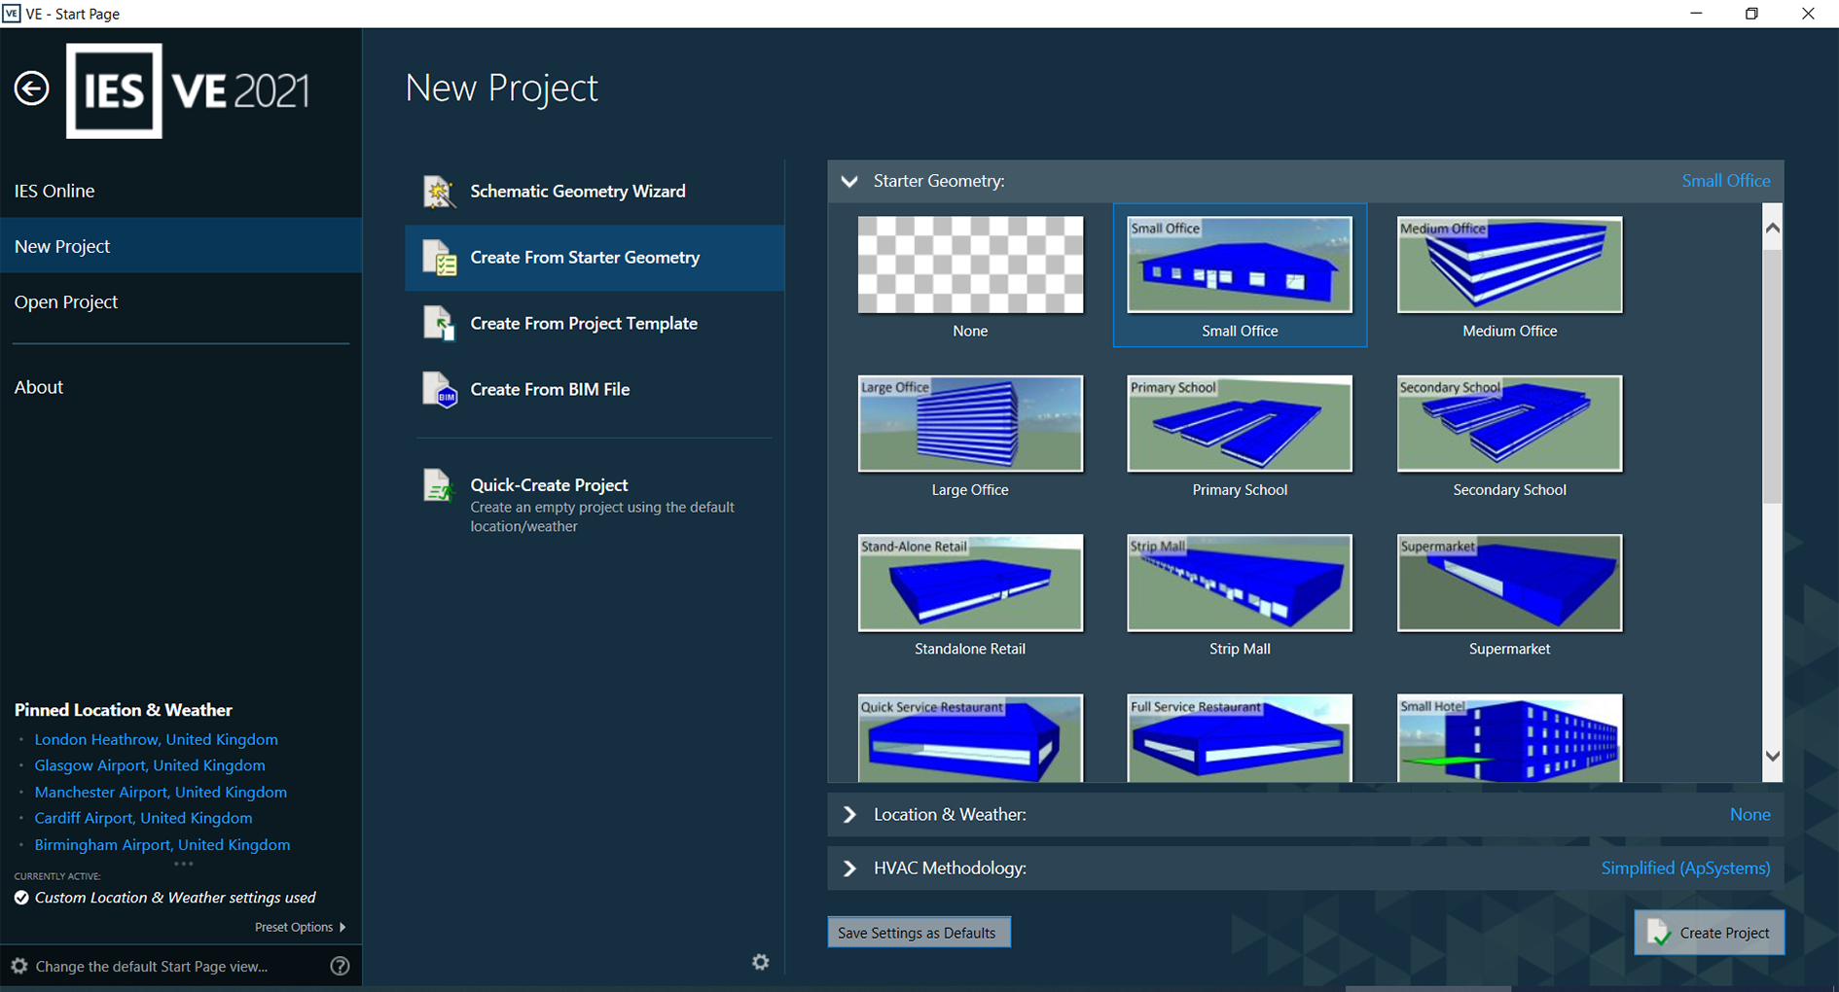Screen dimensions: 1839x992
Task: Click the help question mark icon
Action: coord(340,966)
